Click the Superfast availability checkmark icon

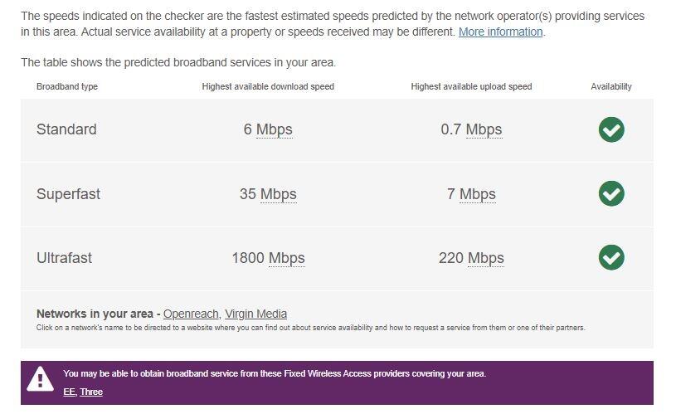611,193
